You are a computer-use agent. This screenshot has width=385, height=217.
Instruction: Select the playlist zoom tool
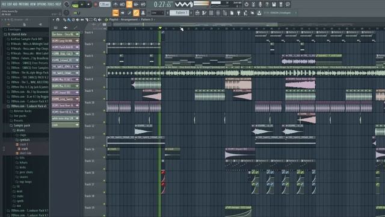point(95,20)
